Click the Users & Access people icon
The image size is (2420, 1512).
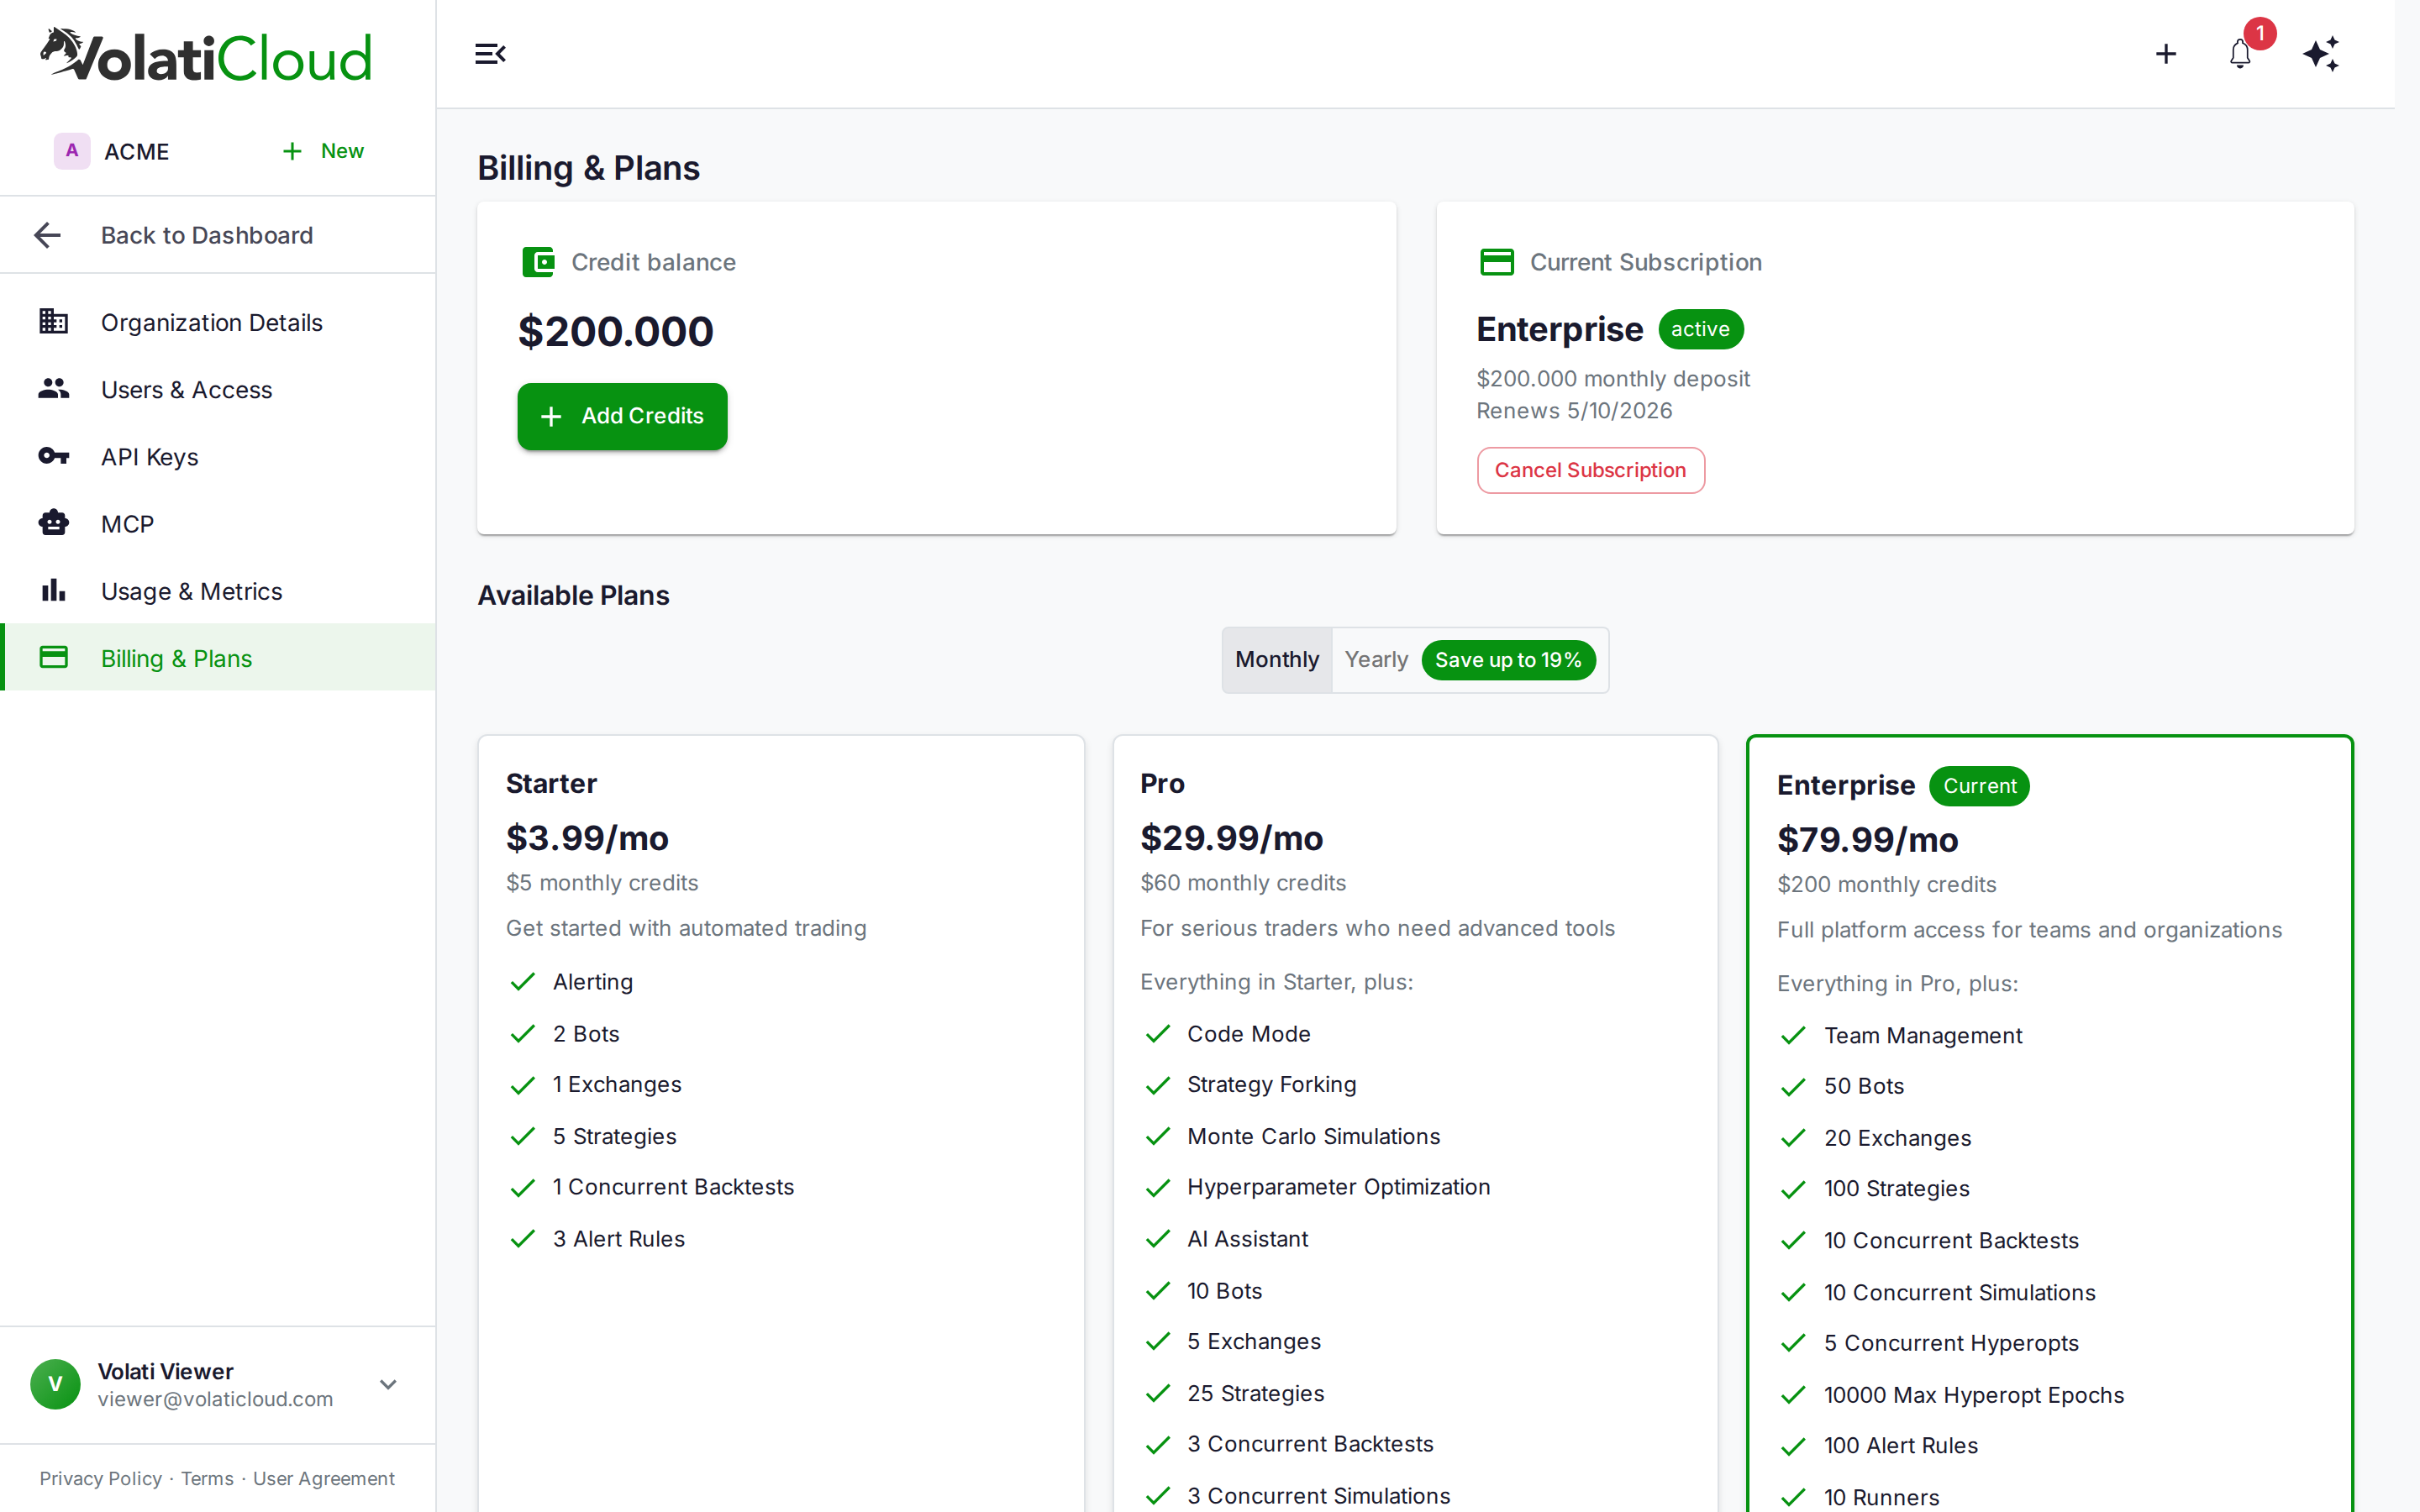54,389
